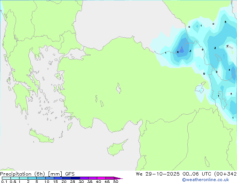Click the 0.5–1 mm legend color swatch
Image resolution: width=237 pixels, height=183 pixels.
(x=15, y=178)
